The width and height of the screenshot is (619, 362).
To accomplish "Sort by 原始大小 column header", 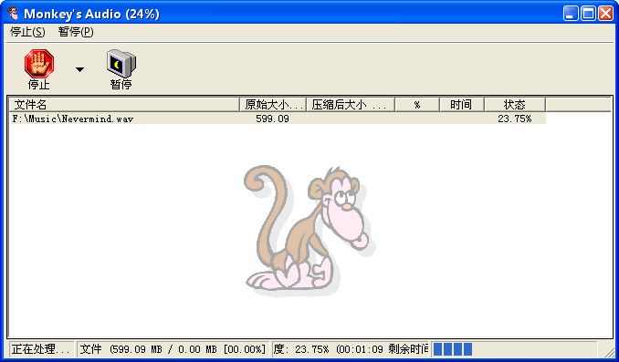I will tap(273, 105).
